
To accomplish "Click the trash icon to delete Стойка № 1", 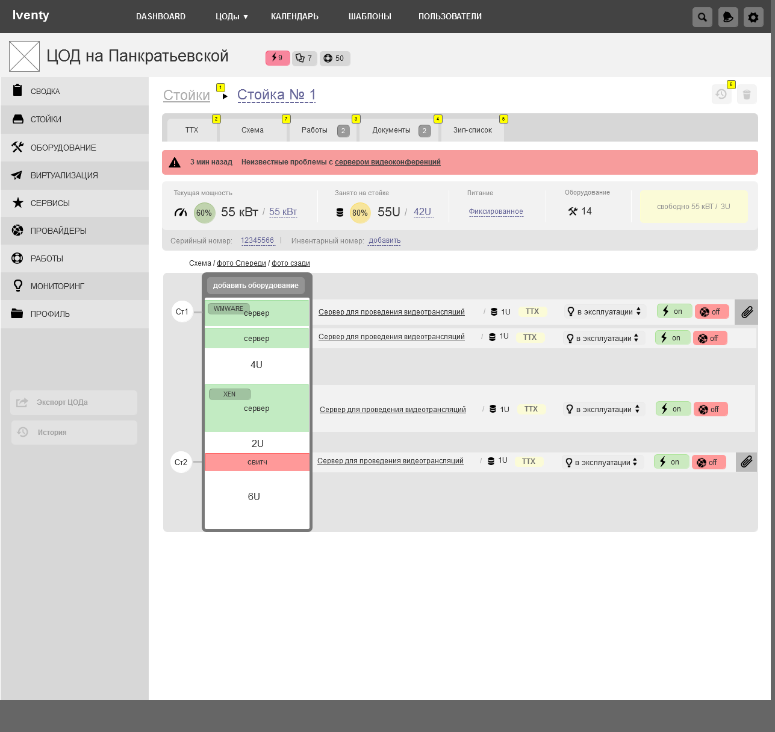I will pos(747,95).
